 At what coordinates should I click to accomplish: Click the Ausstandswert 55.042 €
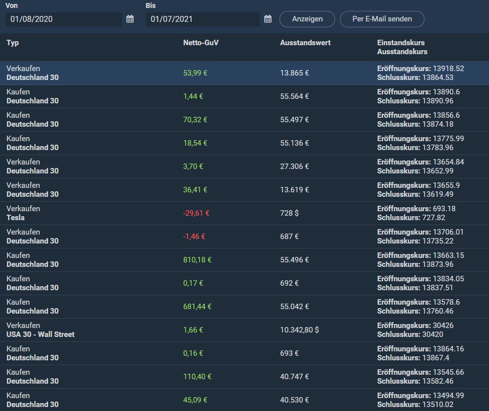294,307
